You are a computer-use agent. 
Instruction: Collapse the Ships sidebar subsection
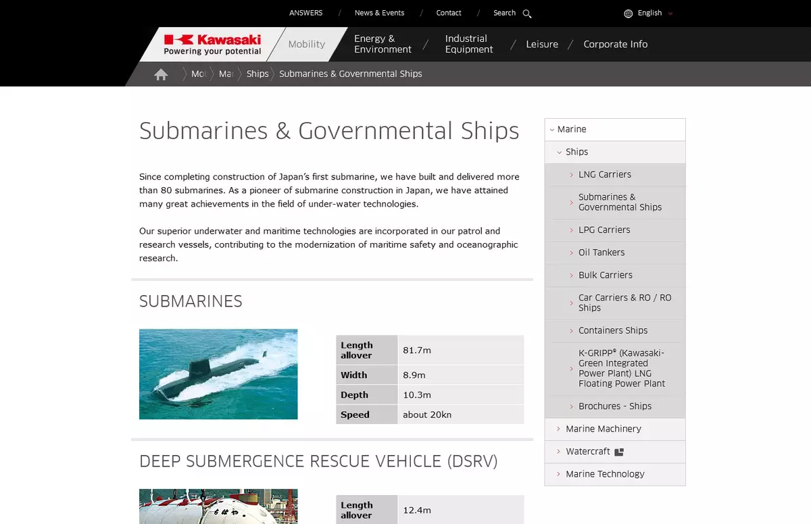tap(576, 152)
